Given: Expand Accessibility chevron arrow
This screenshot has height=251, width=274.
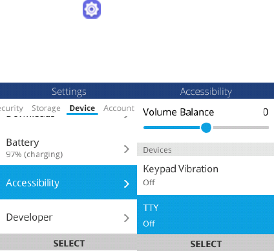Looking at the screenshot, I should (x=127, y=184).
